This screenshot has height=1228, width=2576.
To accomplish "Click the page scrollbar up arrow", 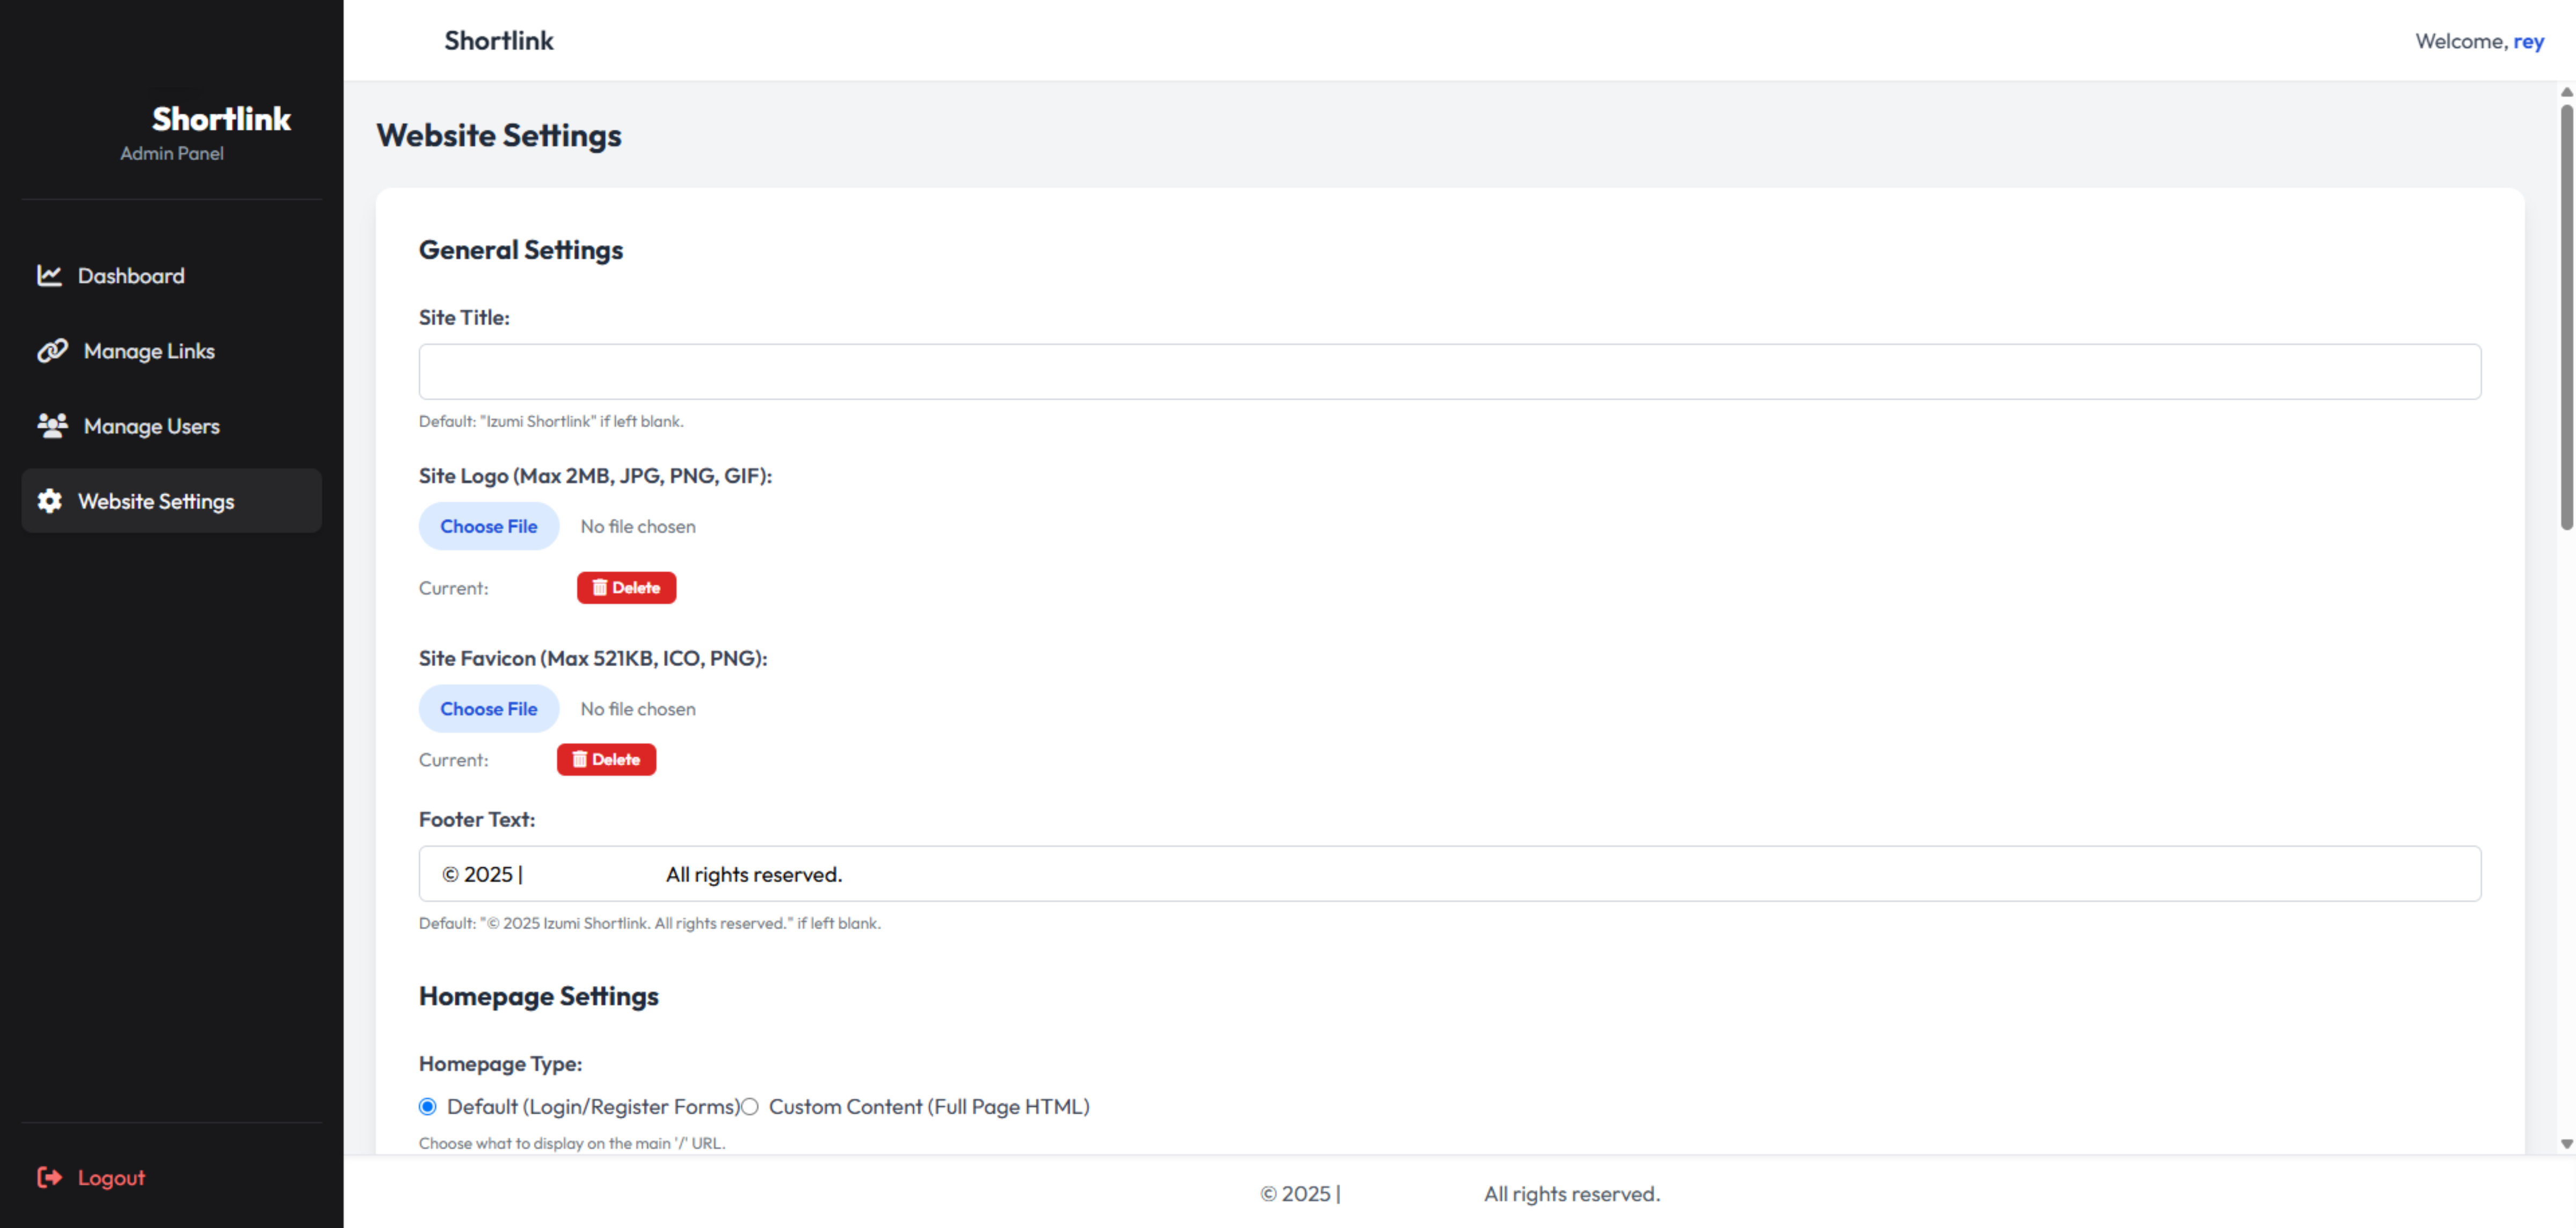I will tap(2566, 92).
